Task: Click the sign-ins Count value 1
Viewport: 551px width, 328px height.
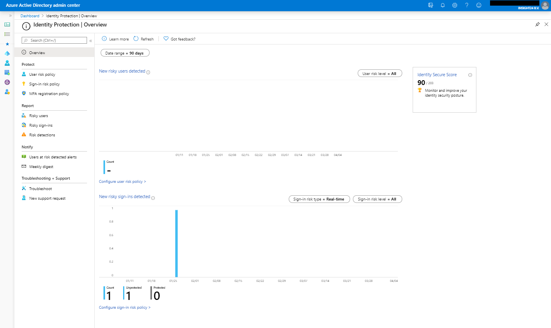Action: (x=109, y=296)
